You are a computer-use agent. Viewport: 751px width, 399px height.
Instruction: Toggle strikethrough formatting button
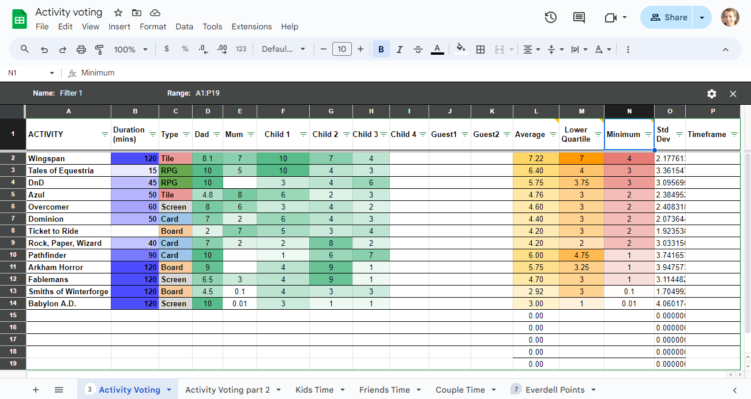click(x=418, y=50)
